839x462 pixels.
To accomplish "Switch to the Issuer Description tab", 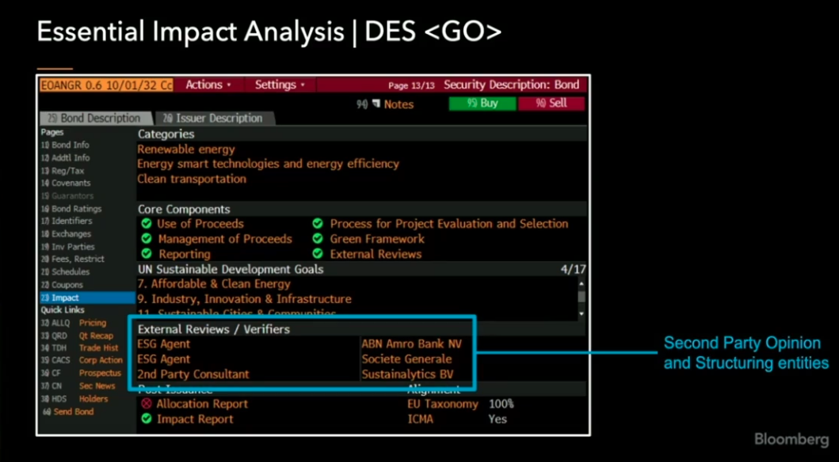I will [x=213, y=118].
